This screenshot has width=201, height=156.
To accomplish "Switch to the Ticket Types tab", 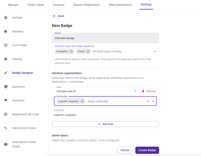I will click(x=36, y=5).
